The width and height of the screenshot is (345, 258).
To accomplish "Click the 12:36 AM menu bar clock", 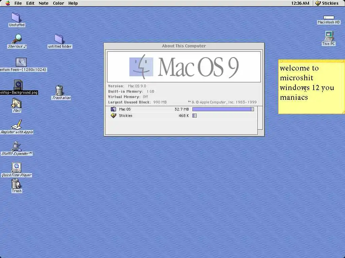I will coord(300,3).
